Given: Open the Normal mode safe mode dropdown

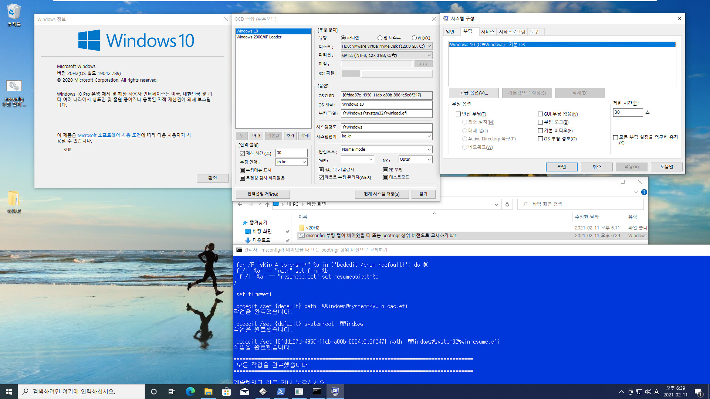Looking at the screenshot, I should pos(429,149).
